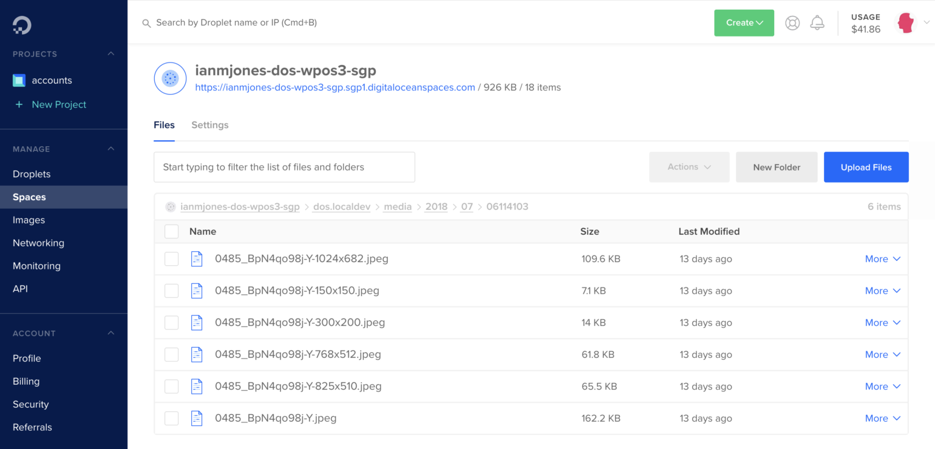Image resolution: width=935 pixels, height=449 pixels.
Task: Click the plus icon beside New Project
Action: click(19, 104)
